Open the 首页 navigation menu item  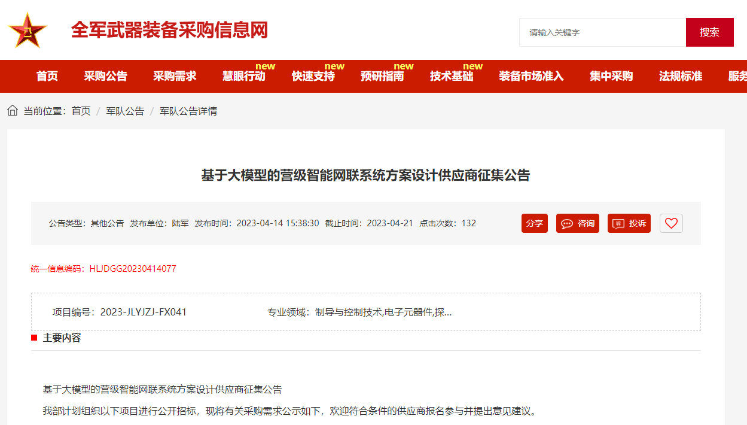47,76
